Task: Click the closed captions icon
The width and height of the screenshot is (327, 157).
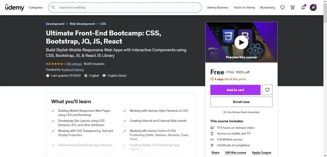Action: tap(104, 76)
